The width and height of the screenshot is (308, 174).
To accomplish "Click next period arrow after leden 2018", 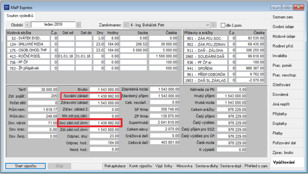I will [x=78, y=25].
